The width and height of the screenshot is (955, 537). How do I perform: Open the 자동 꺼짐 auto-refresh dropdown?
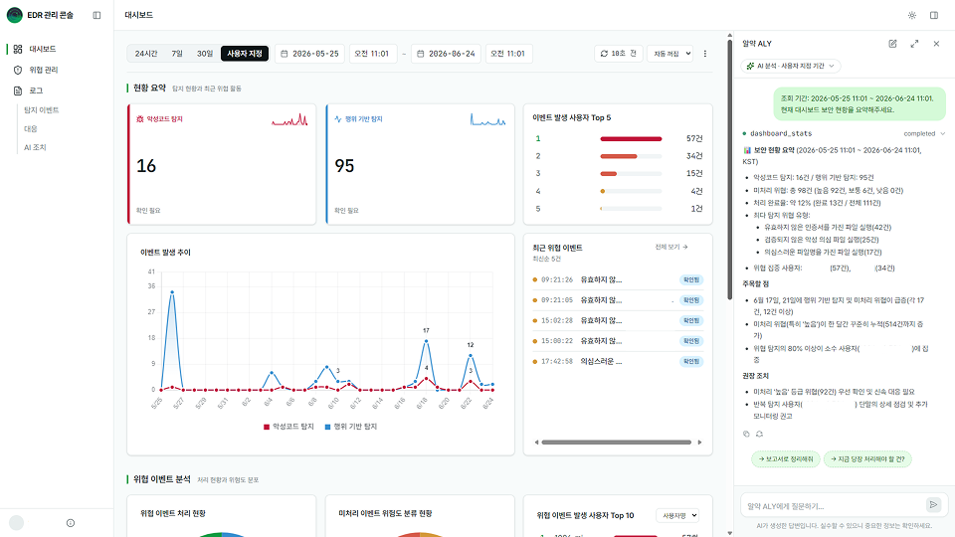(669, 54)
